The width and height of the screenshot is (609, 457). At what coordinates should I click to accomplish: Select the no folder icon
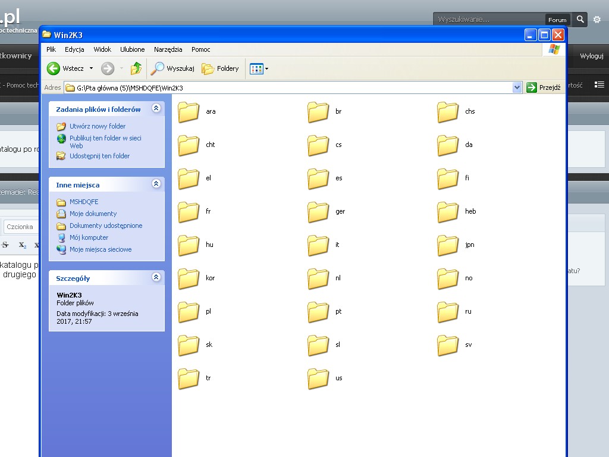click(448, 279)
